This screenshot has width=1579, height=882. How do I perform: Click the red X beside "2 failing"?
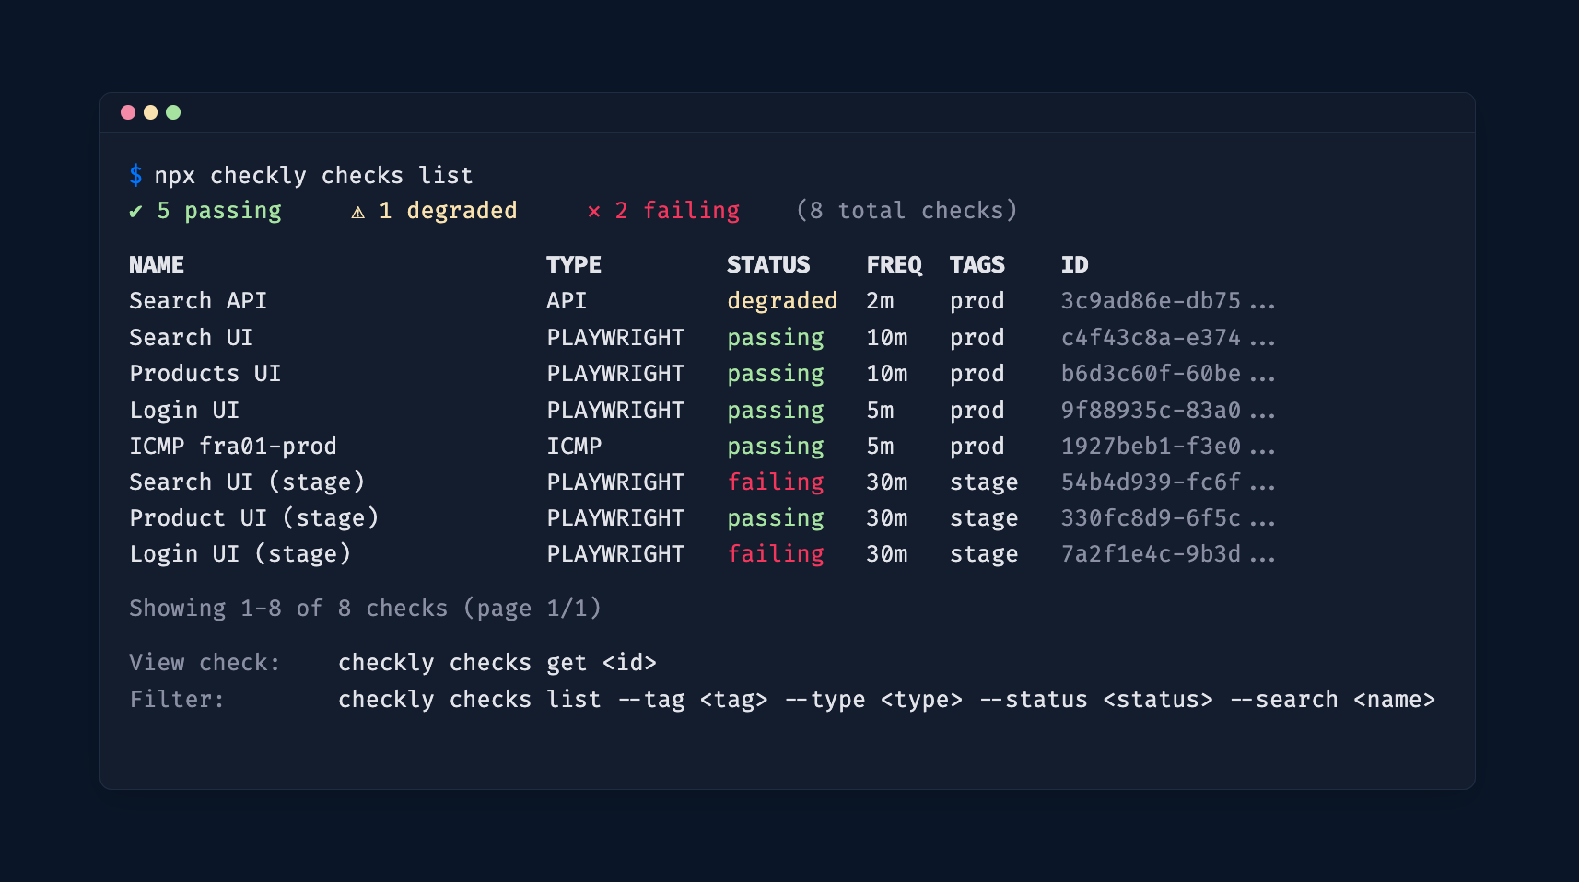pyautogui.click(x=593, y=210)
